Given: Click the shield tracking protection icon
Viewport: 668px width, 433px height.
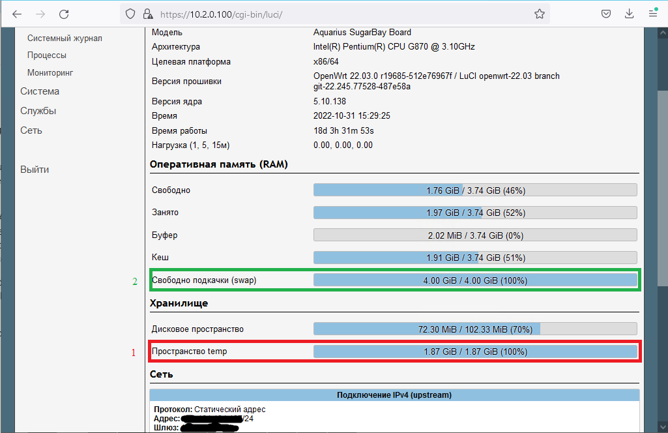Looking at the screenshot, I should (130, 14).
